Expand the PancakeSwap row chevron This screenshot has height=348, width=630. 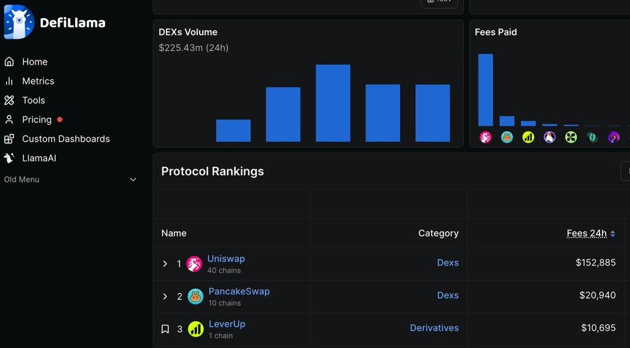[x=165, y=297]
